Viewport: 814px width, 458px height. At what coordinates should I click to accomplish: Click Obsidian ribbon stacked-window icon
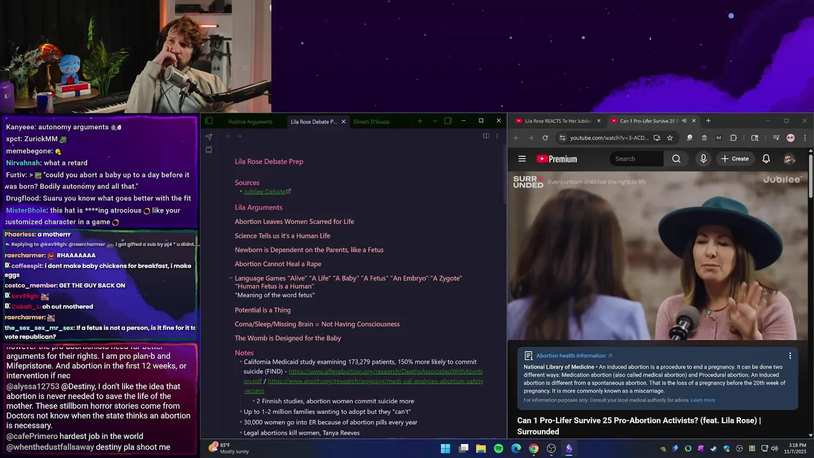pos(209,150)
